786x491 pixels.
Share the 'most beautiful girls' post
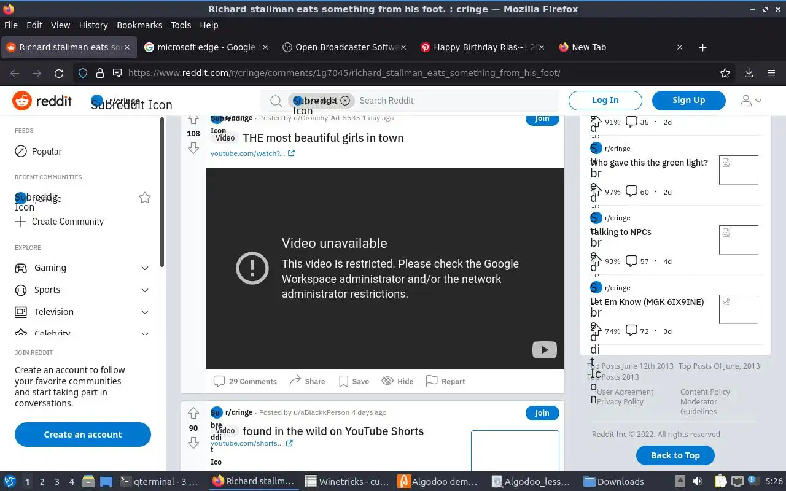[308, 381]
